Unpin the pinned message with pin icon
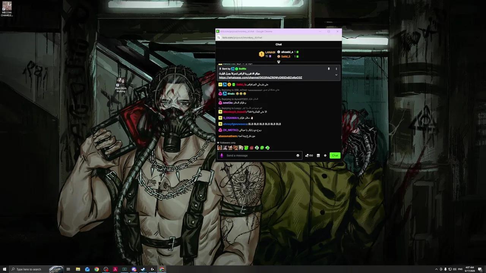Image resolution: width=486 pixels, height=273 pixels. (329, 69)
